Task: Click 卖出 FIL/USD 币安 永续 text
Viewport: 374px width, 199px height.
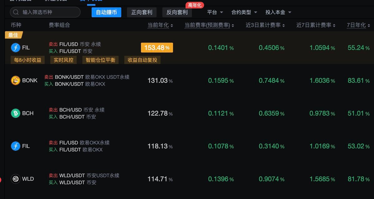Action: (x=75, y=44)
